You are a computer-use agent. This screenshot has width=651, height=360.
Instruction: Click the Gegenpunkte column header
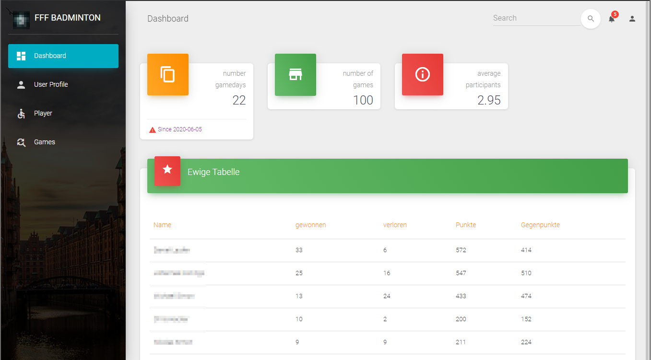click(x=540, y=225)
